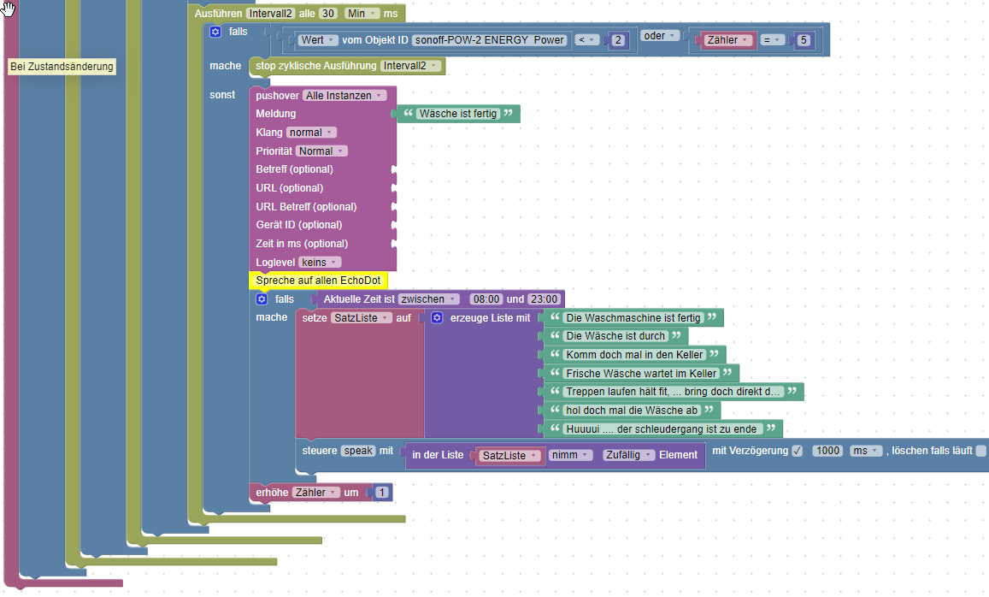The width and height of the screenshot is (989, 597).
Task: Open the equals comparison operator dropdown
Action: point(772,39)
